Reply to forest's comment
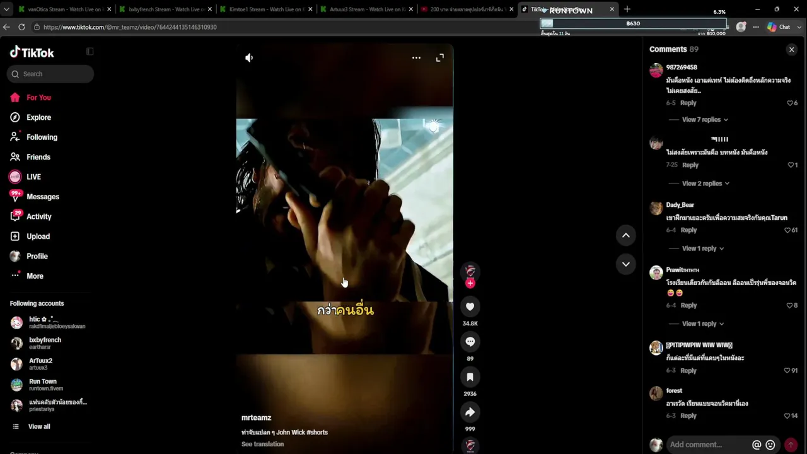This screenshot has width=807, height=454. pos(688,416)
